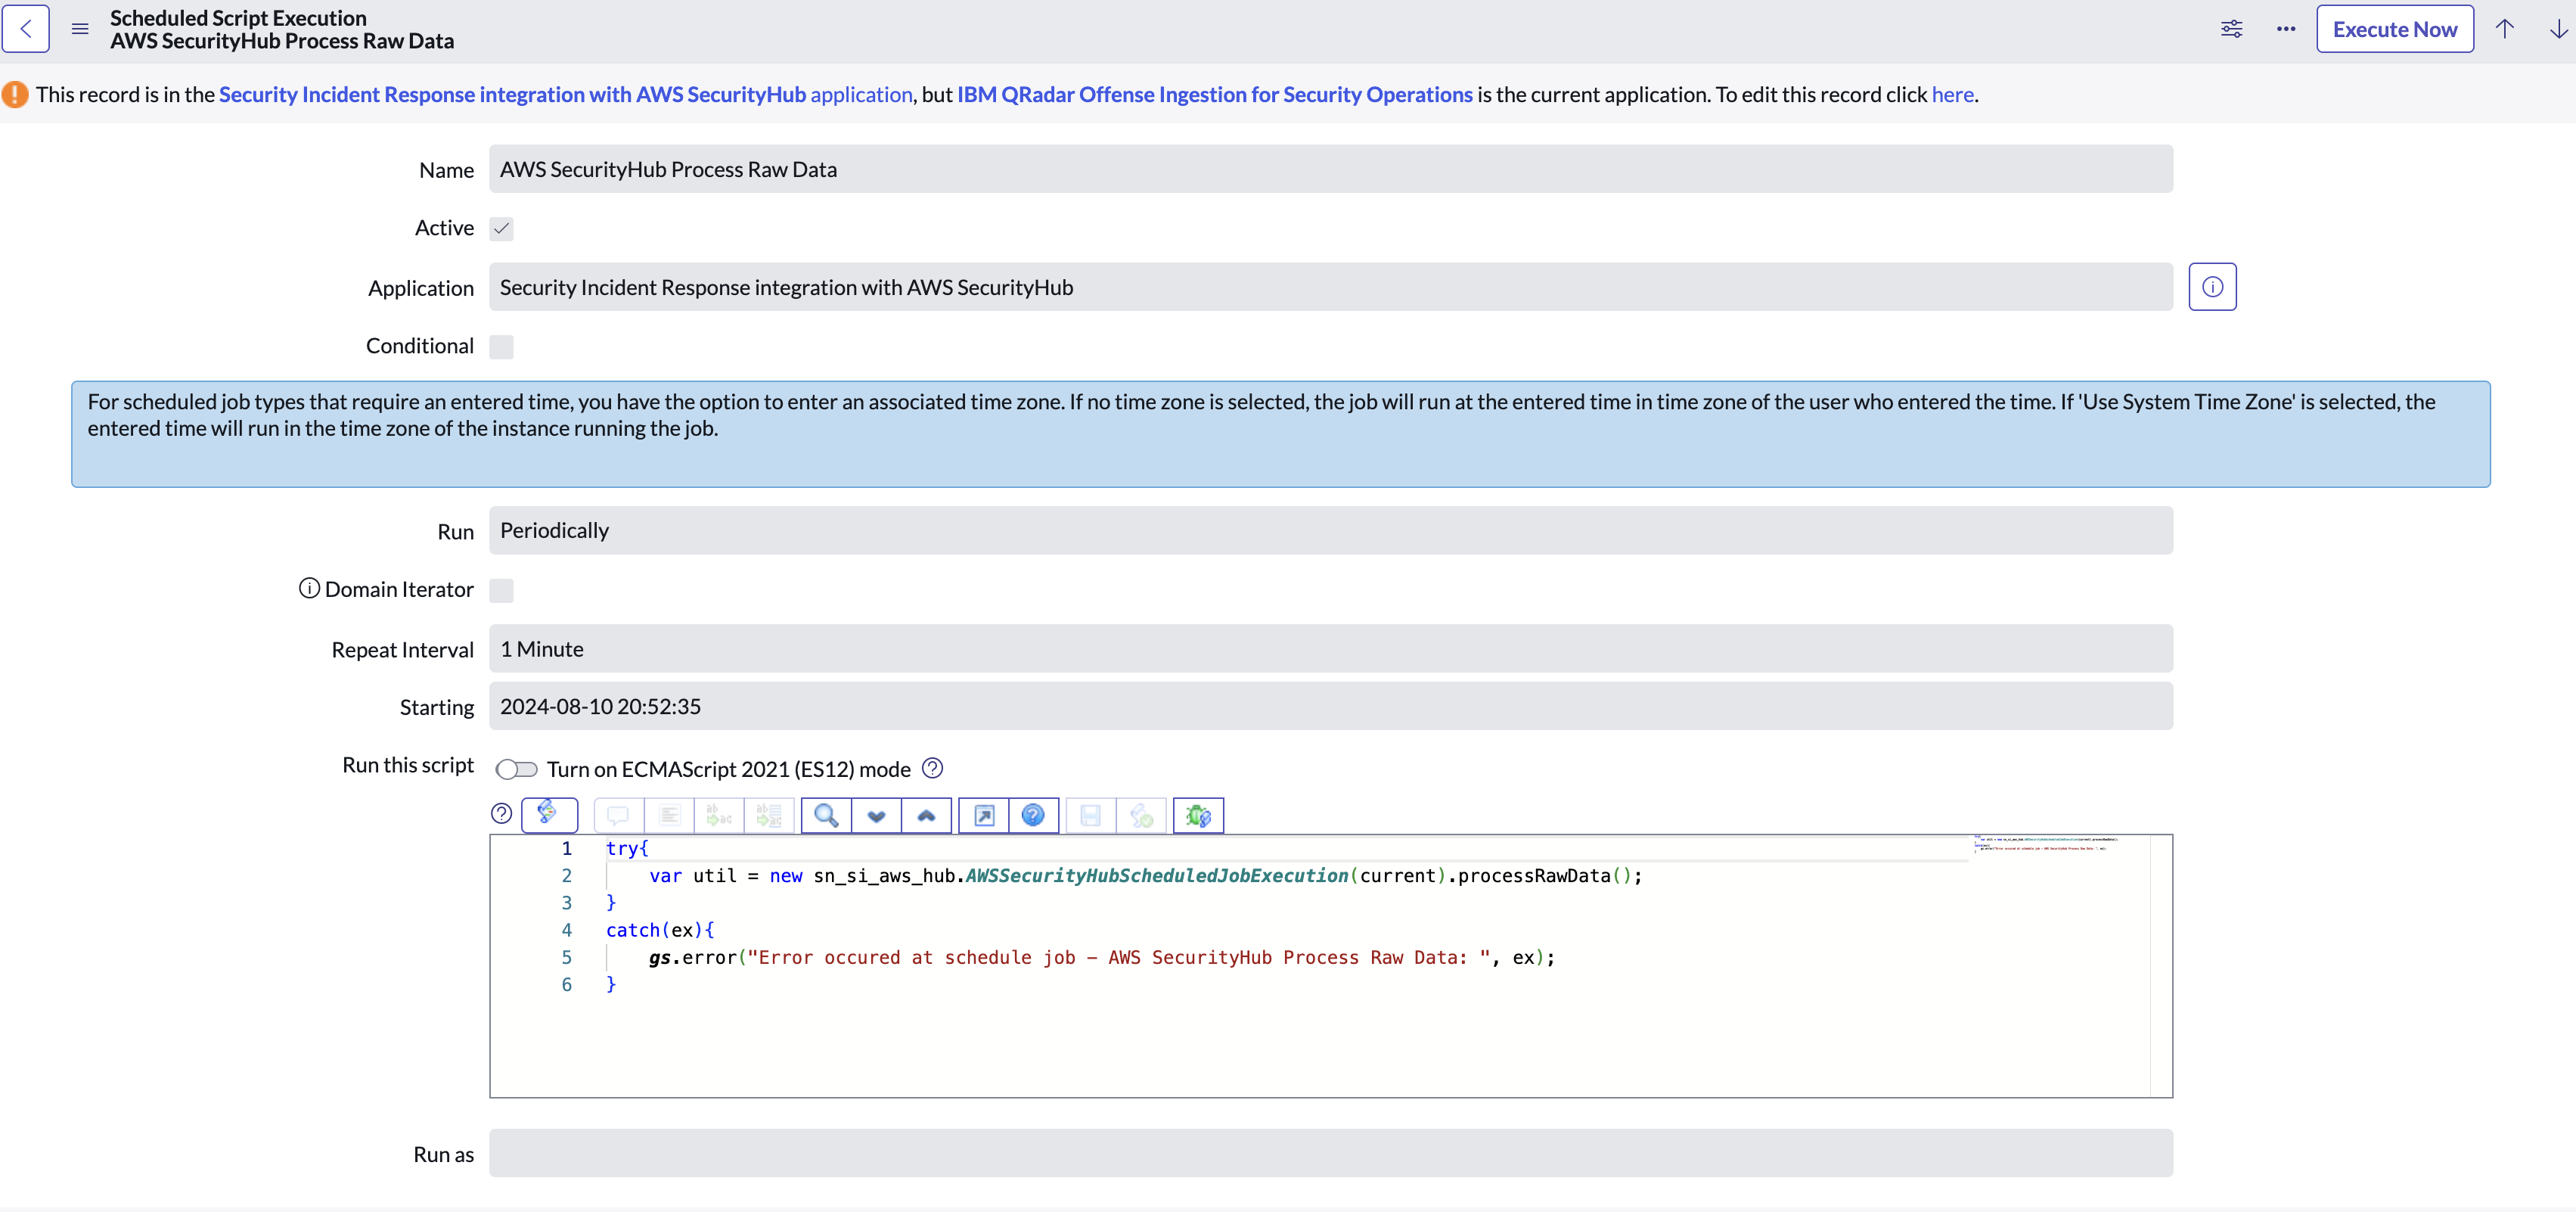Image resolution: width=2576 pixels, height=1212 pixels.
Task: Open more options ellipsis menu
Action: pyautogui.click(x=2285, y=29)
